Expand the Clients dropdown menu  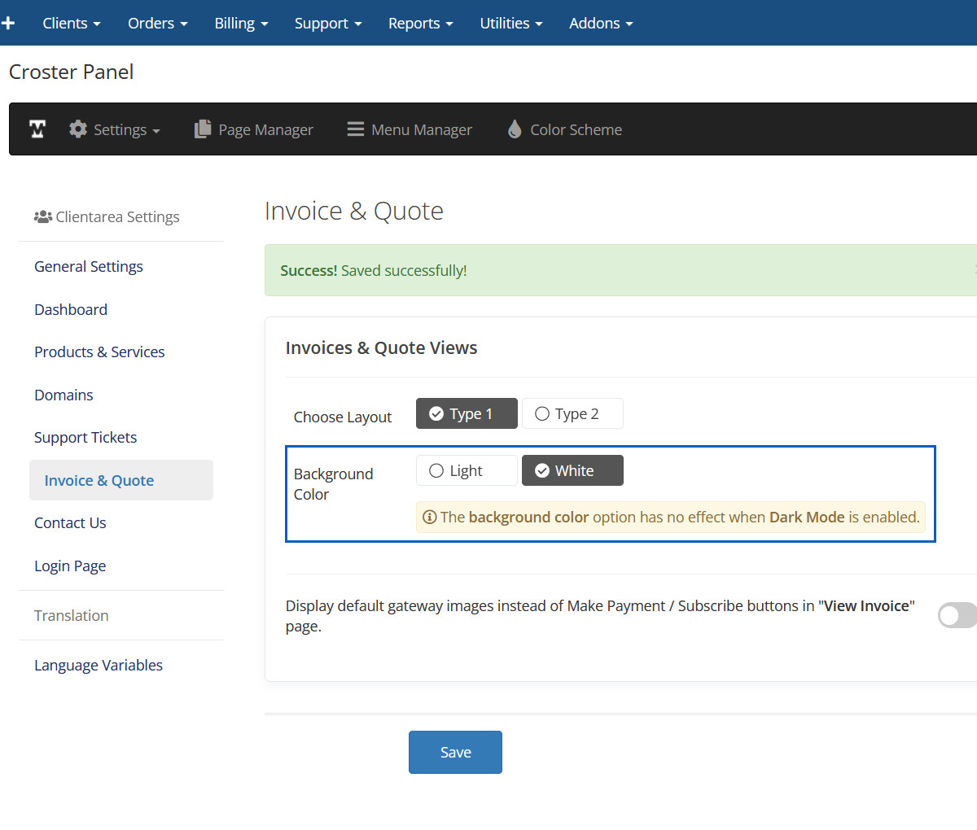tap(72, 23)
